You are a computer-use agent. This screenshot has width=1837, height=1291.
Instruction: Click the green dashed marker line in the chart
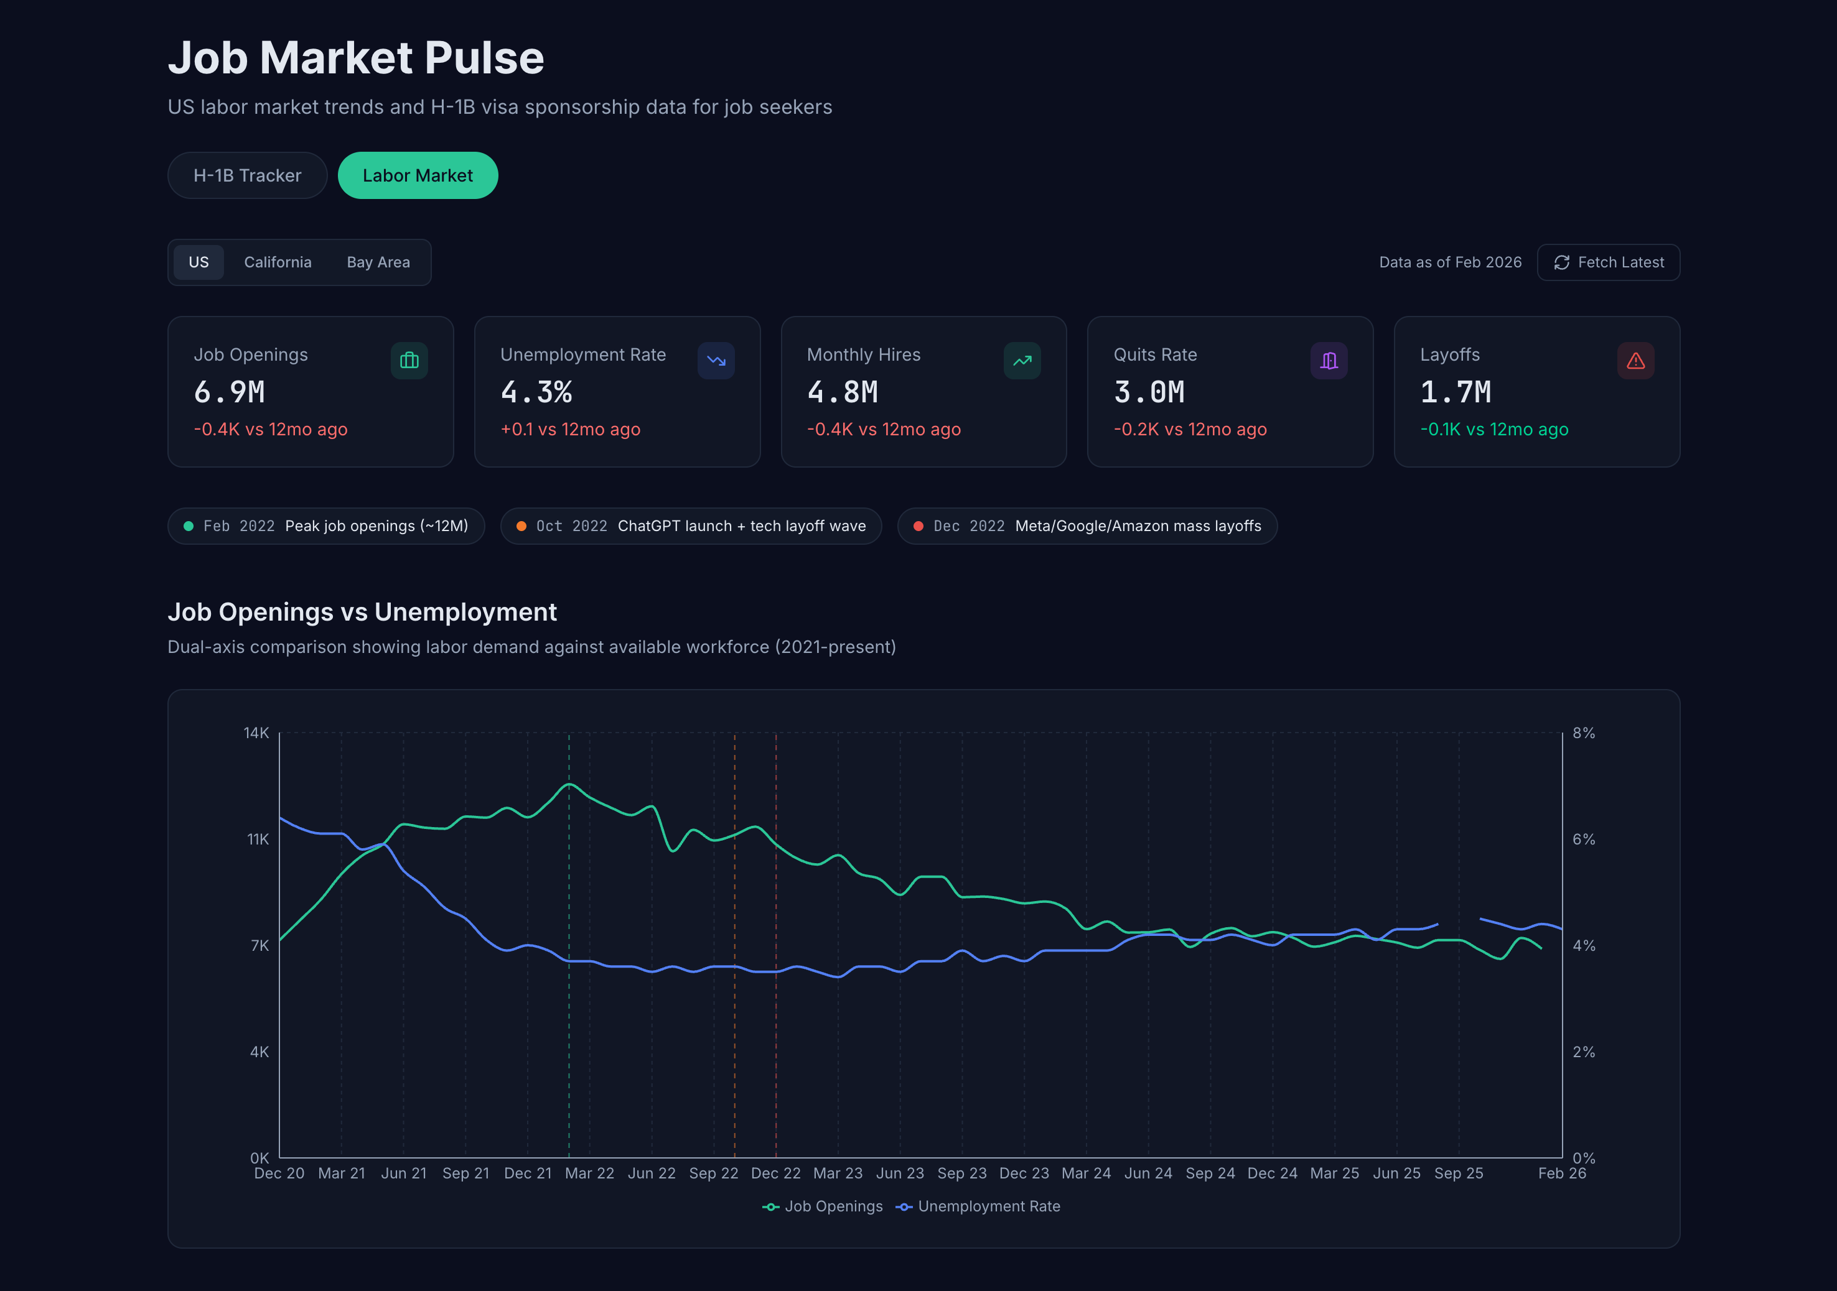[569, 960]
